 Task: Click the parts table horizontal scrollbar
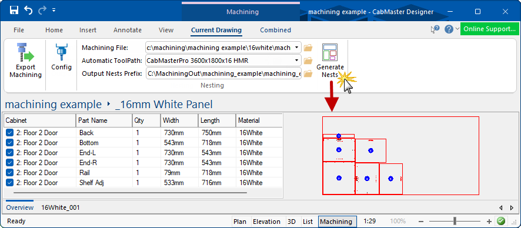point(130,193)
